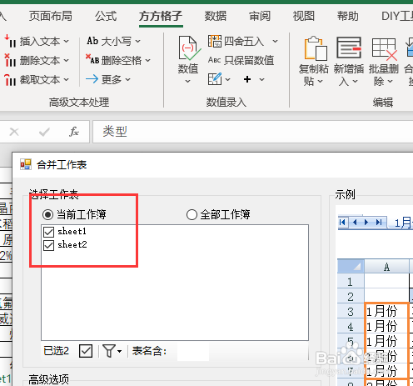Expand the 大小写 dropdown arrow
The width and height of the screenshot is (413, 386).
point(137,42)
